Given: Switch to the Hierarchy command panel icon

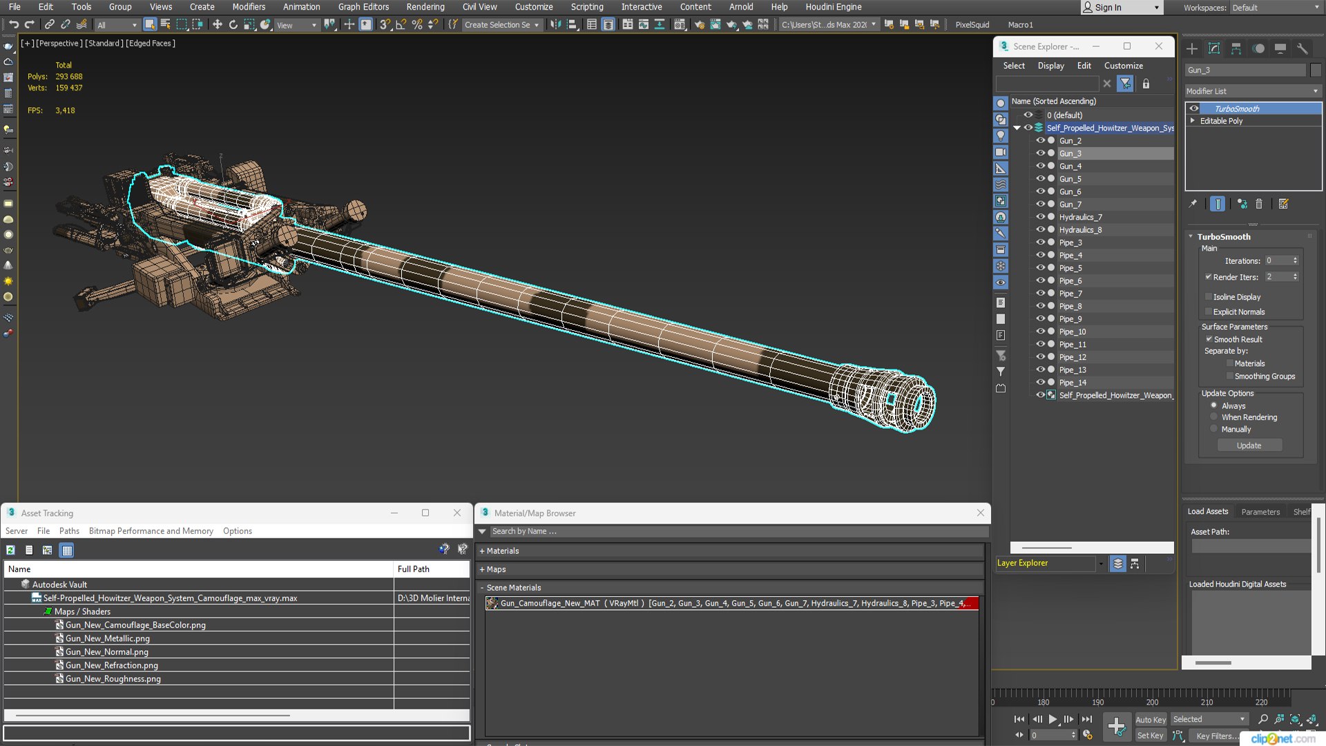Looking at the screenshot, I should [x=1236, y=48].
